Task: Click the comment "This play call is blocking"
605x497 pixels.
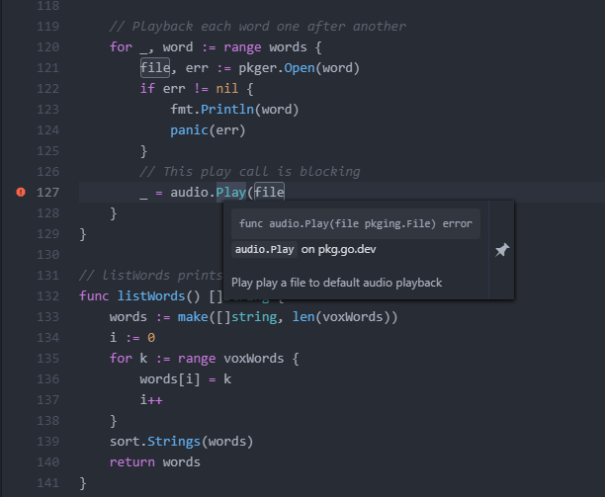Action: [250, 171]
